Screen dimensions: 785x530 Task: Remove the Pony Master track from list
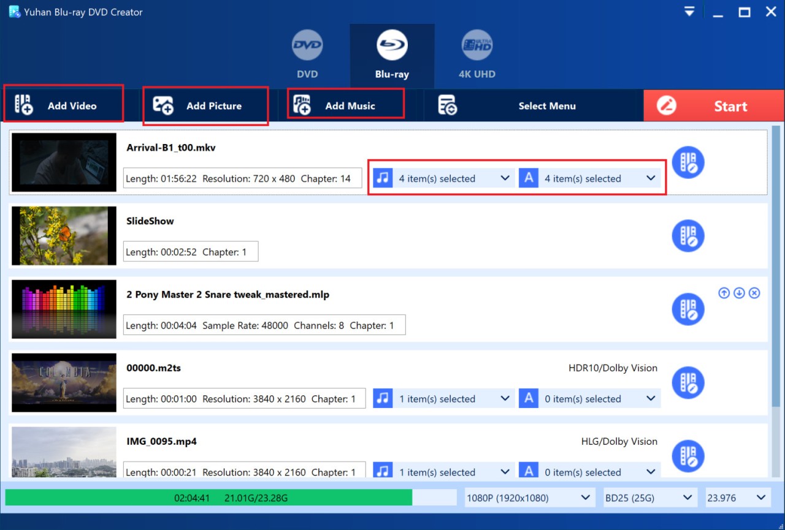click(754, 293)
